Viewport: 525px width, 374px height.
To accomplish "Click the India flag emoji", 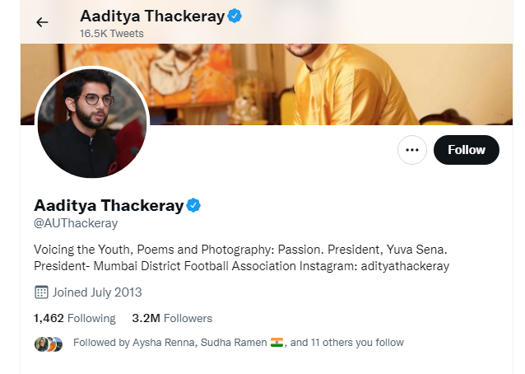I will click(x=276, y=342).
